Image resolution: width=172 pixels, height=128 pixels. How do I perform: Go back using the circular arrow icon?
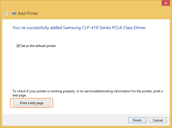tap(6, 13)
